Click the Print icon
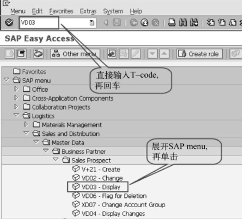242x219 pixels. click(172, 23)
